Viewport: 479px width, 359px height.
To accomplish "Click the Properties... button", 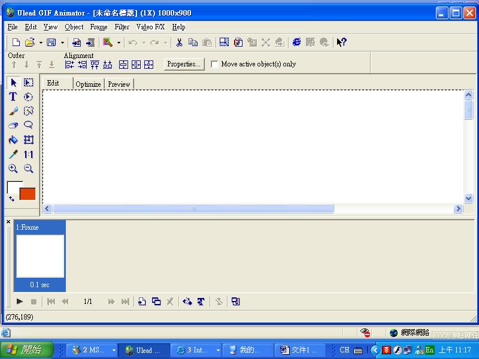I will [184, 64].
